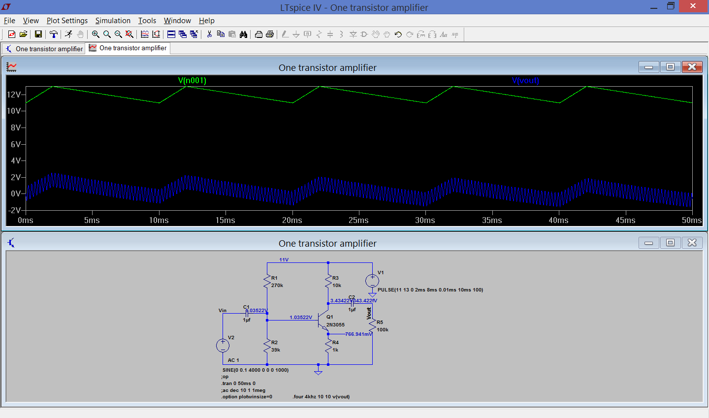Zoom out using the magnifier minus icon
Viewport: 709px width, 418px height.
[118, 34]
